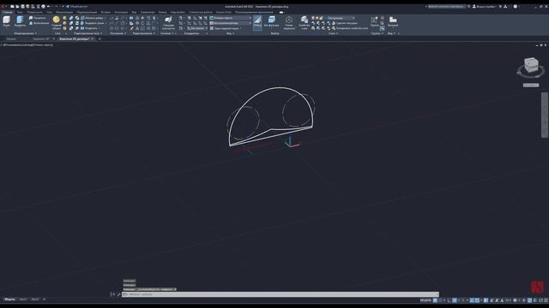
Task: Click New drawing in quick access toolbar
Action: pos(12,6)
